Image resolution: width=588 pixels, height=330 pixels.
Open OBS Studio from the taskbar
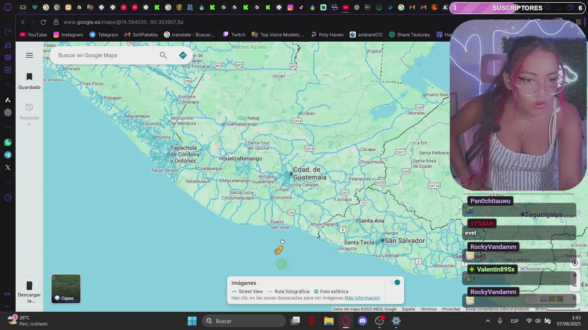point(379,321)
